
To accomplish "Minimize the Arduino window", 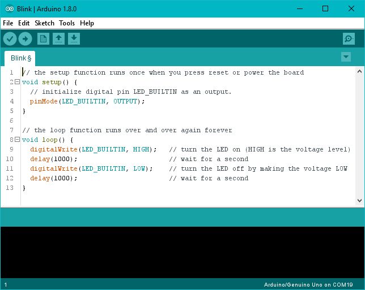I will [x=300, y=9].
